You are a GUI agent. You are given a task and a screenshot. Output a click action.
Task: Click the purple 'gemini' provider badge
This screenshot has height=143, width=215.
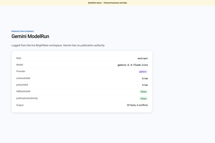pyautogui.click(x=143, y=72)
